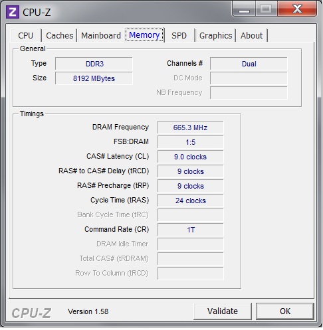Switch to the Graphics tab
This screenshot has width=323, height=330.
(x=215, y=35)
